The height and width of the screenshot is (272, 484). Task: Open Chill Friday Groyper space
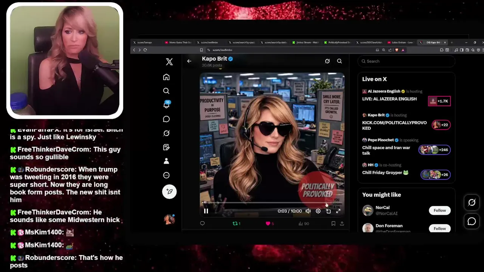[x=385, y=173]
